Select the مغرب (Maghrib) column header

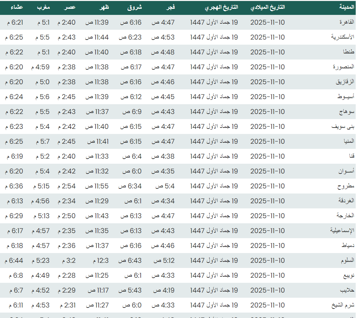pos(43,7)
